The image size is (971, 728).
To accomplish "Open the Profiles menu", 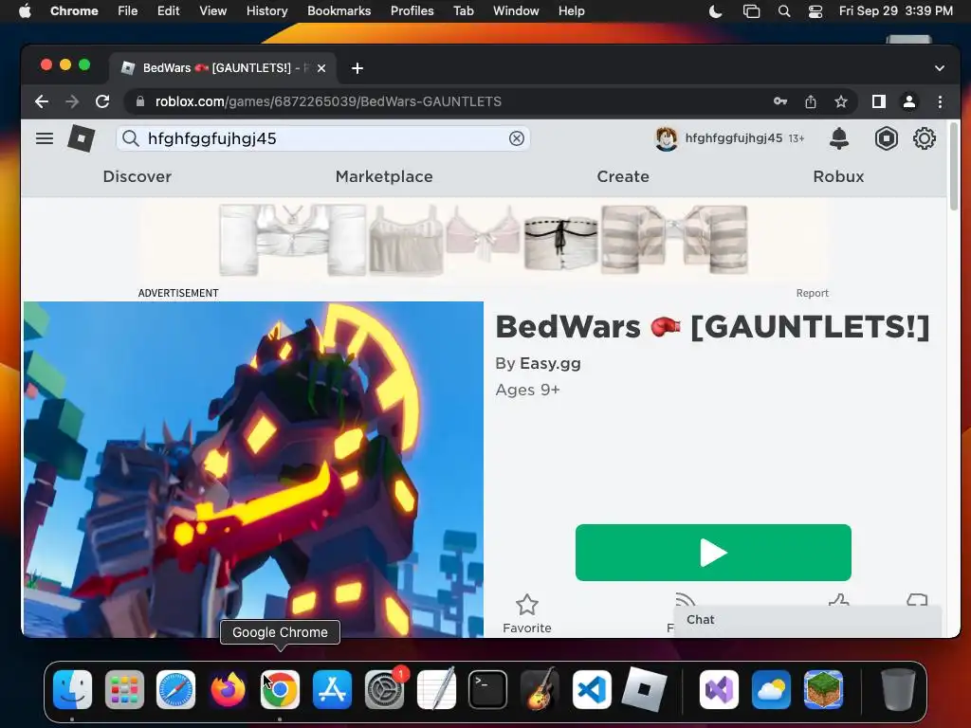I will pyautogui.click(x=412, y=10).
